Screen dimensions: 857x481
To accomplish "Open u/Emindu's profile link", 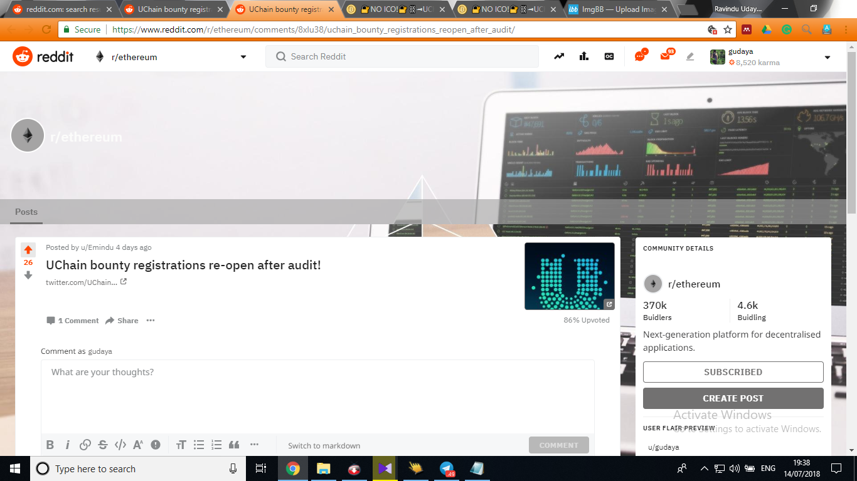I will click(97, 247).
